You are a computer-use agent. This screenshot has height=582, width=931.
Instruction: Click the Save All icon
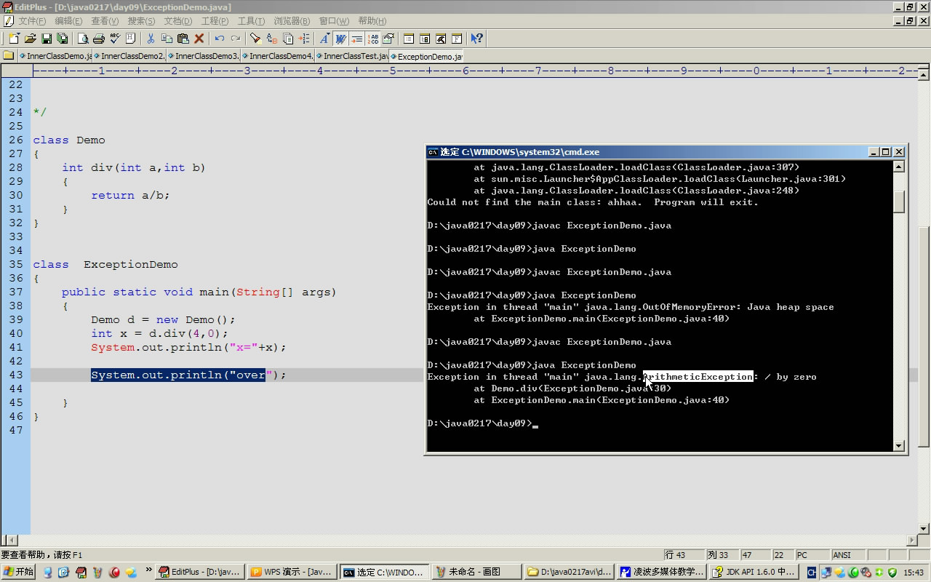[63, 39]
